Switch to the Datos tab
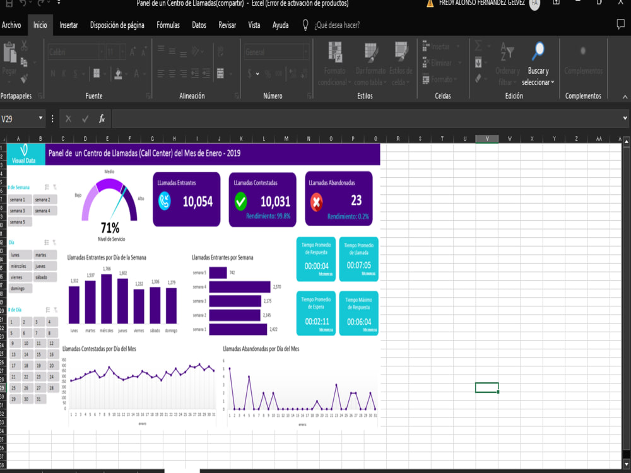This screenshot has height=473, width=631. point(199,25)
